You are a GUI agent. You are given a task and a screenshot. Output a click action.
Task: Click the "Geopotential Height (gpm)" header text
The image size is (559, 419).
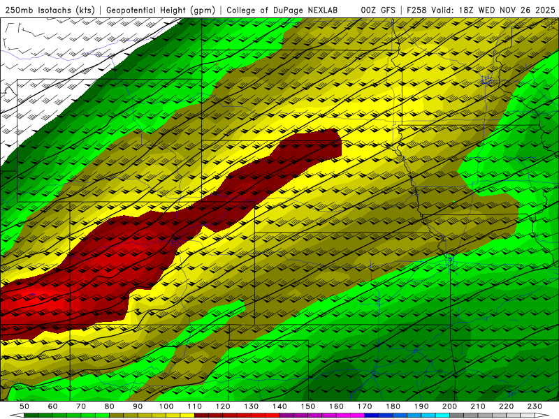161,10
